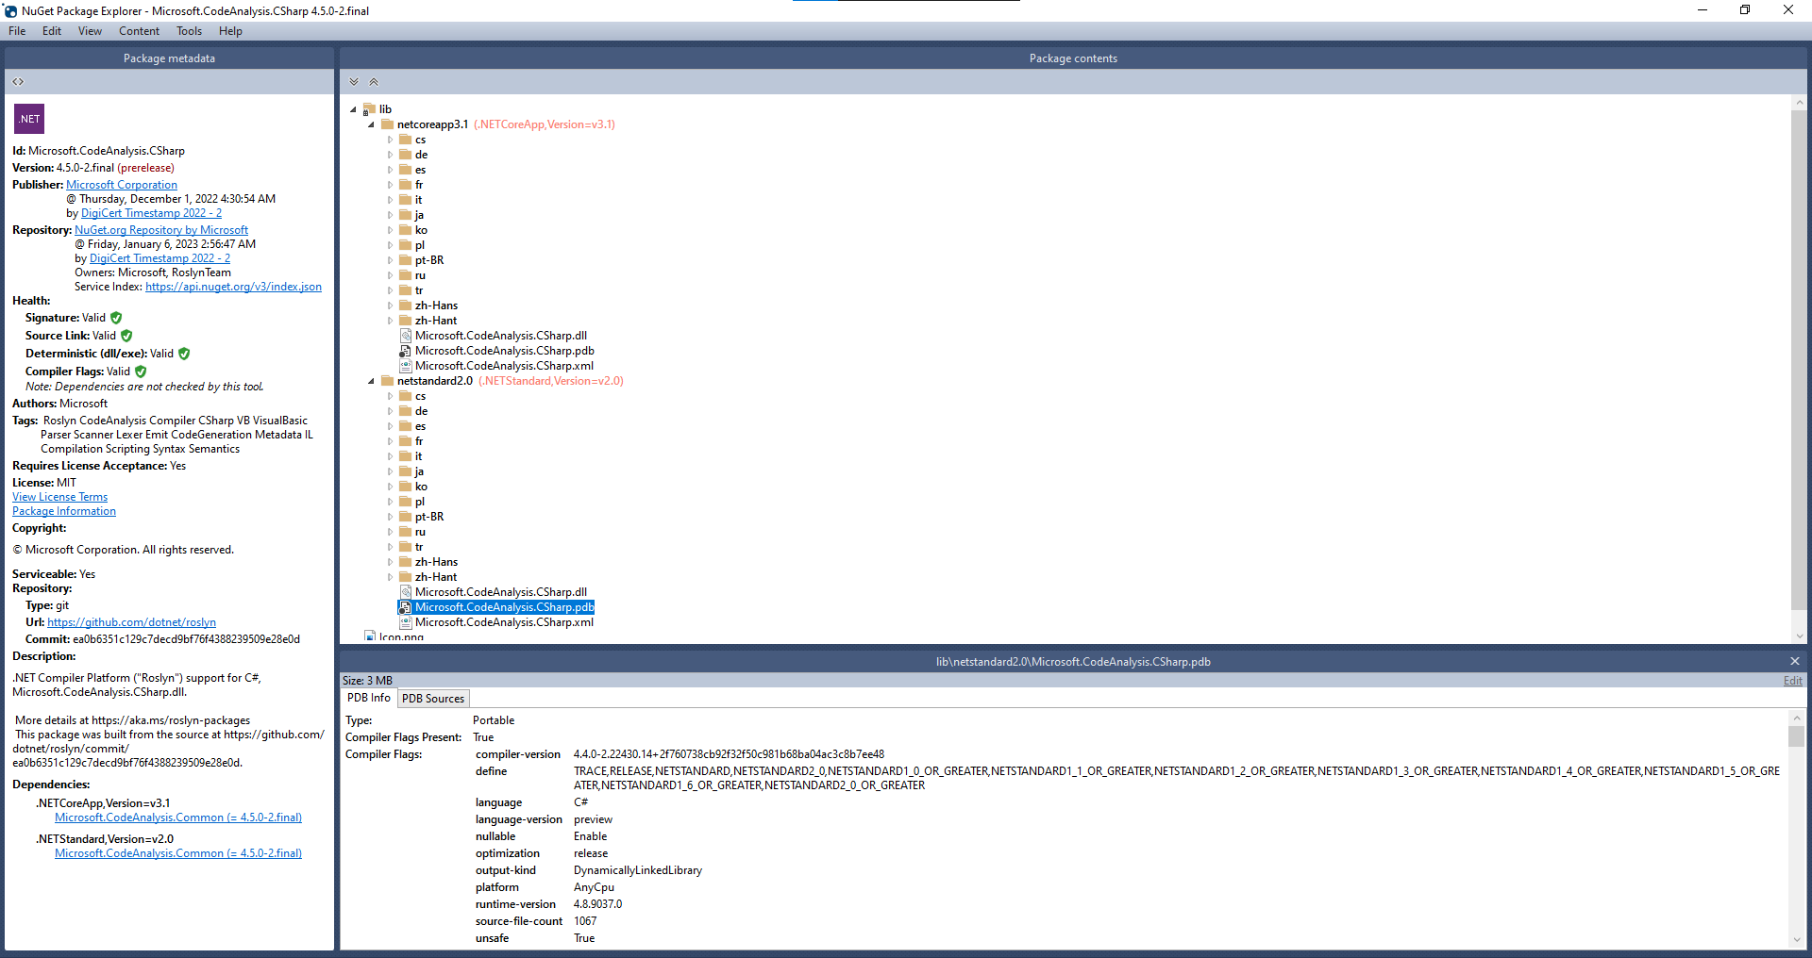Open the View License Terms link
Screen dimensions: 1812x958
tap(59, 496)
